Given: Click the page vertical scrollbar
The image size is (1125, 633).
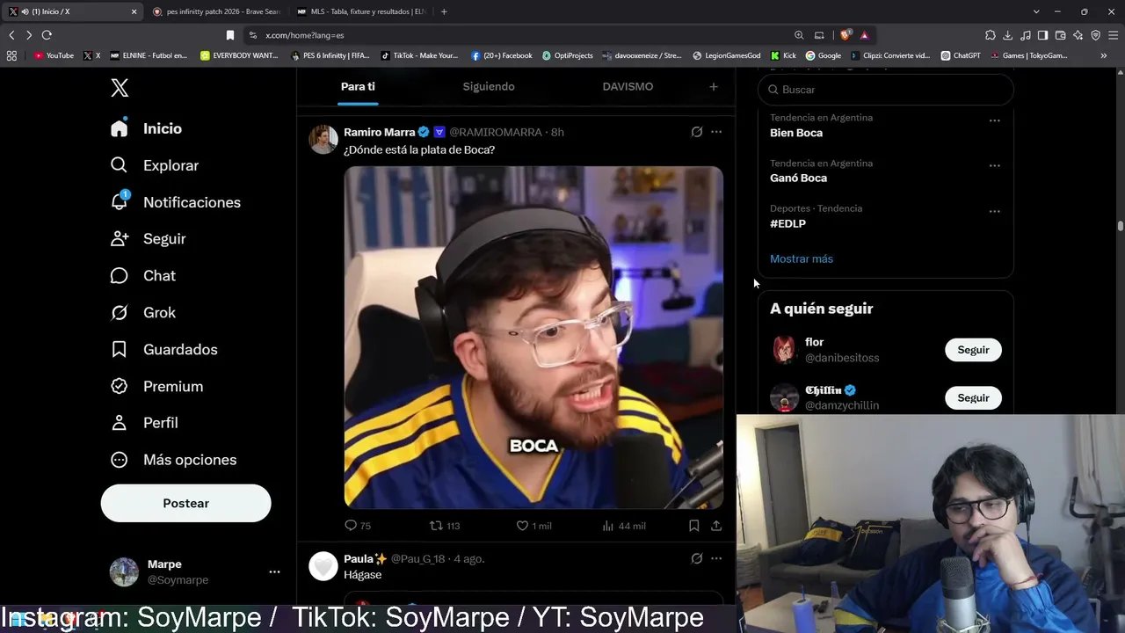Looking at the screenshot, I should pyautogui.click(x=1121, y=226).
